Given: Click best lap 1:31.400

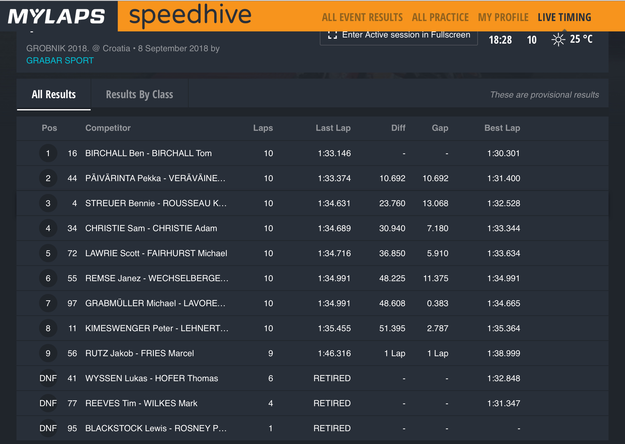Looking at the screenshot, I should (504, 178).
